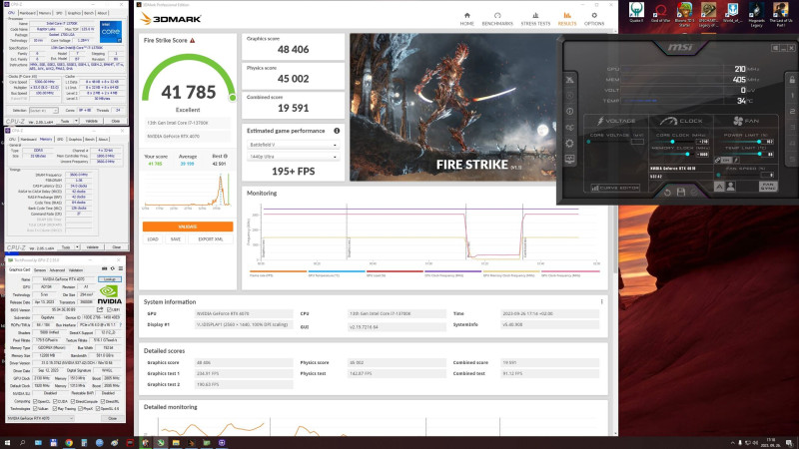The image size is (799, 449).
Task: Toggle the OpenGL 4.6 checkbox in GPU-Z
Action: [x=98, y=408]
